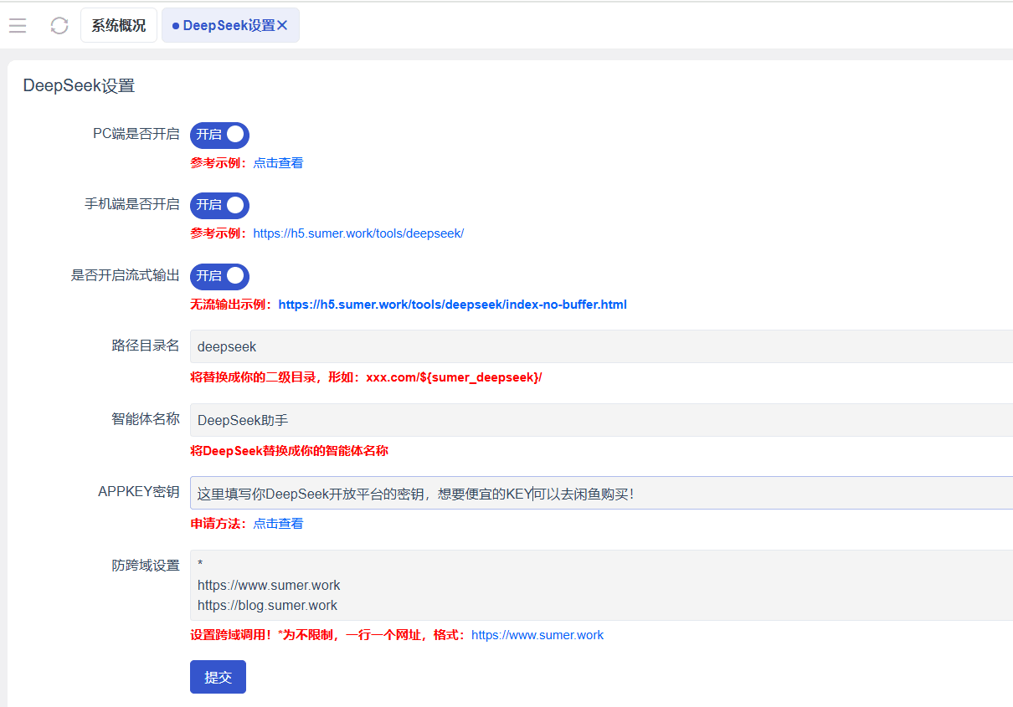This screenshot has width=1013, height=707.
Task: Click the PC端是否开启 label
Action: point(136,134)
